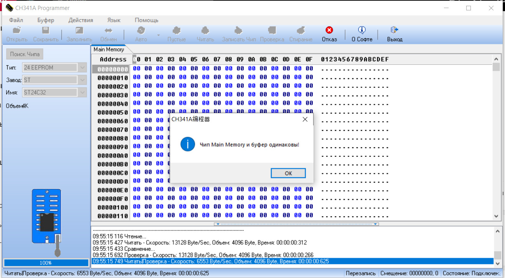This screenshot has height=278, width=505.
Task: Click the CH341A Programmer title bar app icon
Action: [x=9, y=8]
